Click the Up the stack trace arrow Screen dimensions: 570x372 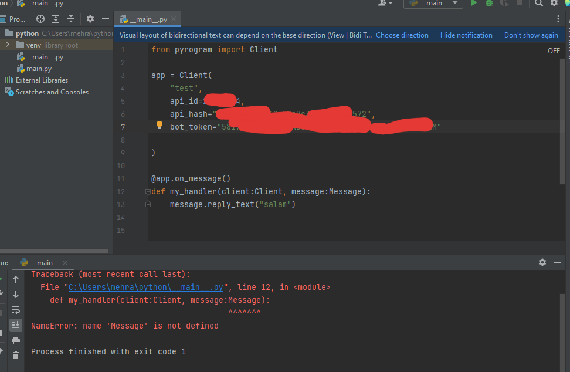[x=16, y=279]
